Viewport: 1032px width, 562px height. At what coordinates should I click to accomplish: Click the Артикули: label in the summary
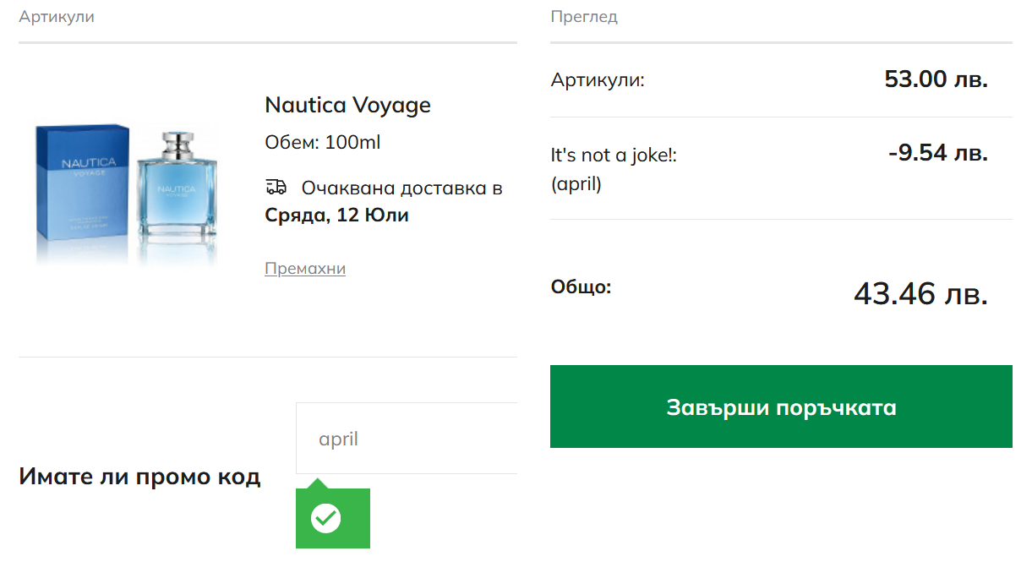(598, 80)
